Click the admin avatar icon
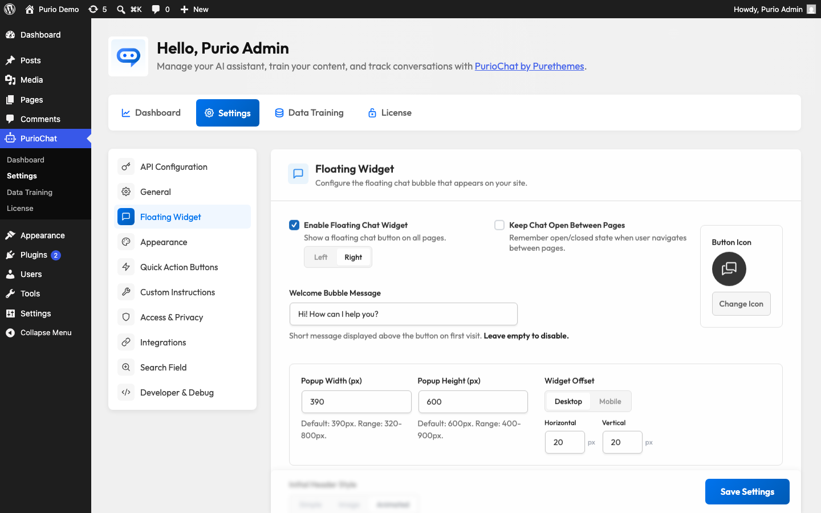This screenshot has width=821, height=513. tap(811, 9)
